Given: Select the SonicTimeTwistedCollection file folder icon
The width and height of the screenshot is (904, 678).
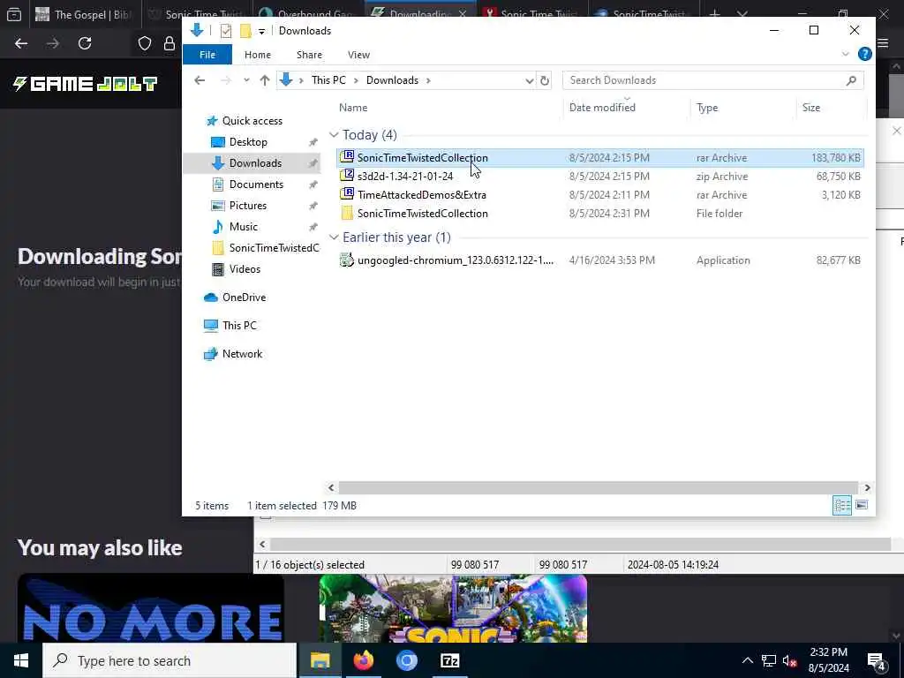Looking at the screenshot, I should point(346,214).
